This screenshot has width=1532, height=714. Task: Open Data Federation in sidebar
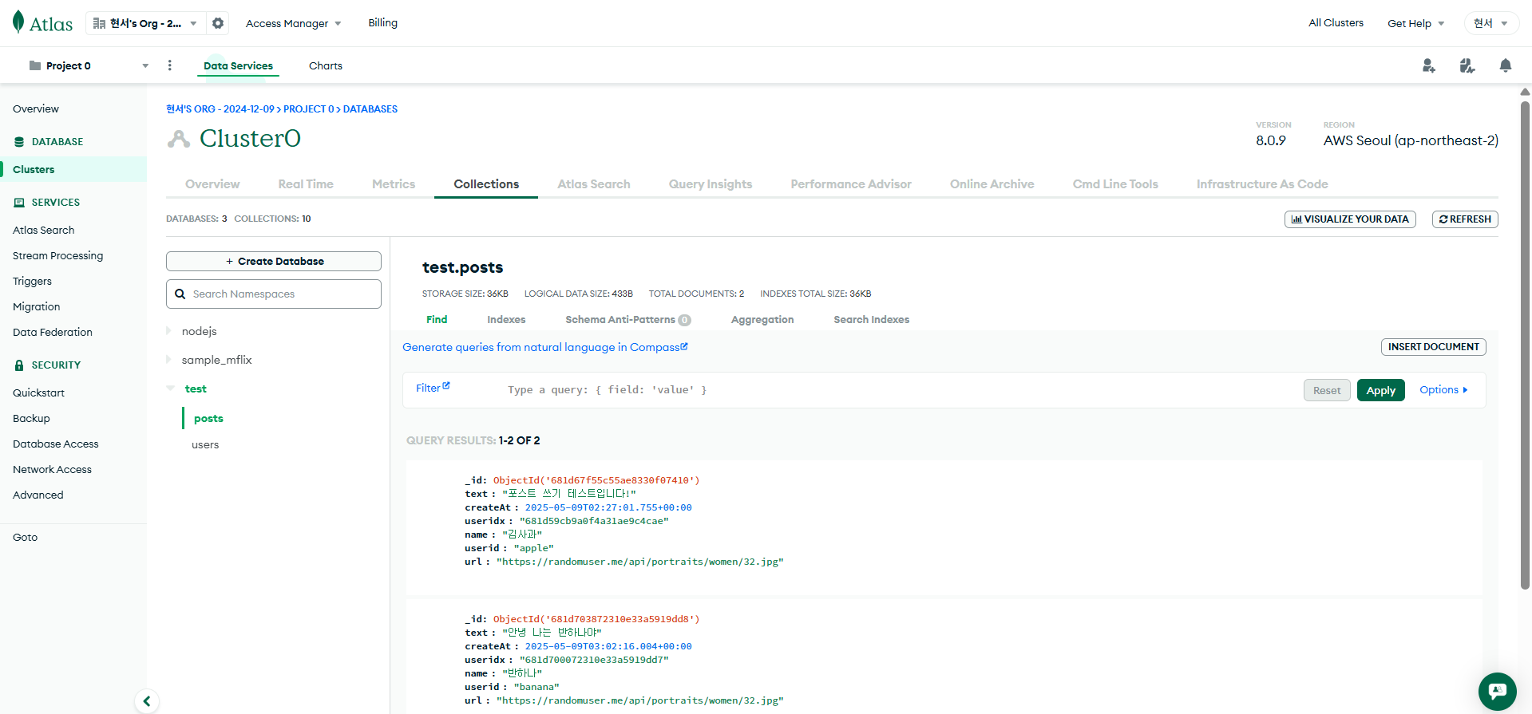[53, 332]
